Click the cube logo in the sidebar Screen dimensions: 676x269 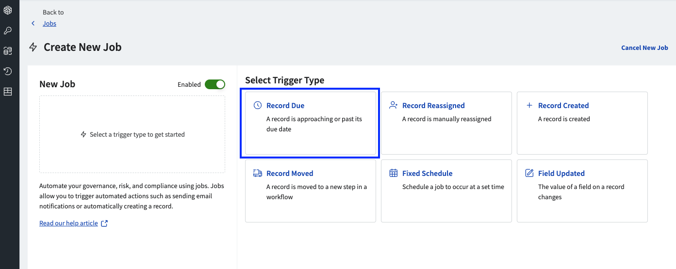pos(8,10)
